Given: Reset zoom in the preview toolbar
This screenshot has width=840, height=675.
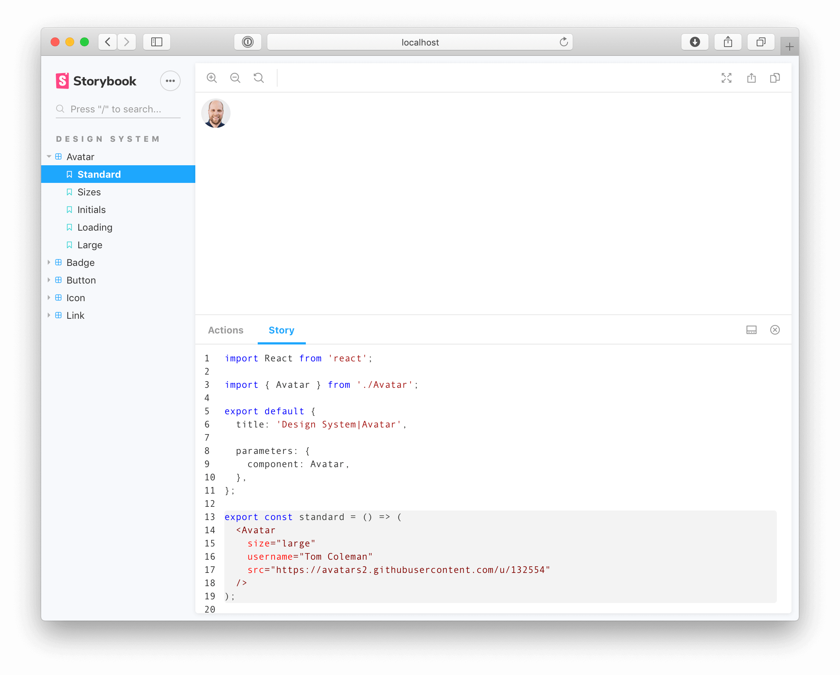Looking at the screenshot, I should (x=259, y=78).
